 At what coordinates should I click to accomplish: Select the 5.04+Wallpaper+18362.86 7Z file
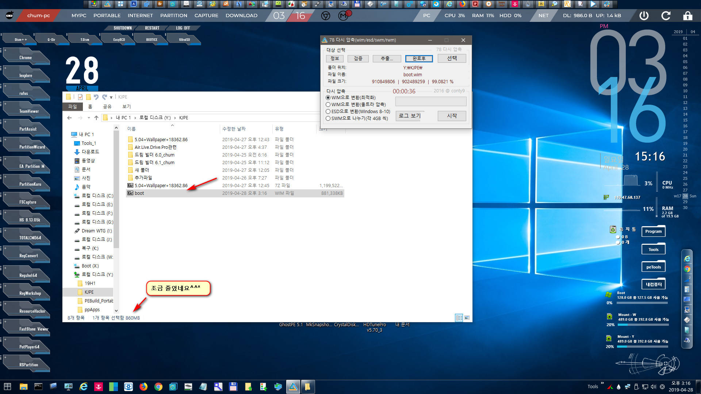pyautogui.click(x=235, y=186)
